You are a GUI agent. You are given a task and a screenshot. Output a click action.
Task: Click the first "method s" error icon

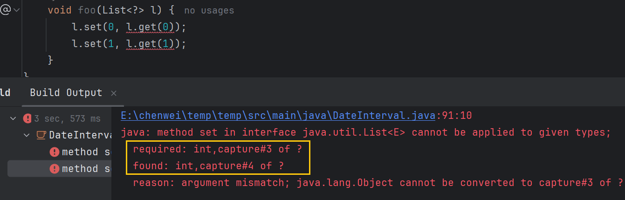tap(54, 152)
